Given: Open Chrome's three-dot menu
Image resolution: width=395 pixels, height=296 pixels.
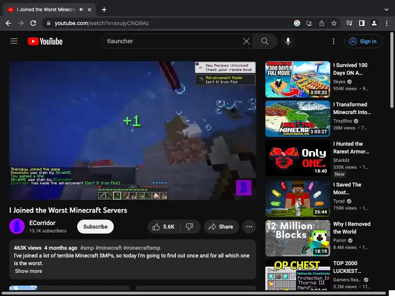Looking at the screenshot, I should [x=387, y=23].
